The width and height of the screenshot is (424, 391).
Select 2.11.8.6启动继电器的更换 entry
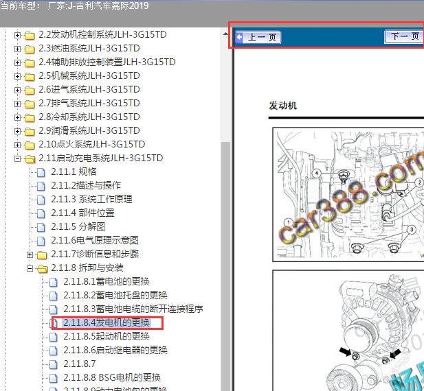115,351
